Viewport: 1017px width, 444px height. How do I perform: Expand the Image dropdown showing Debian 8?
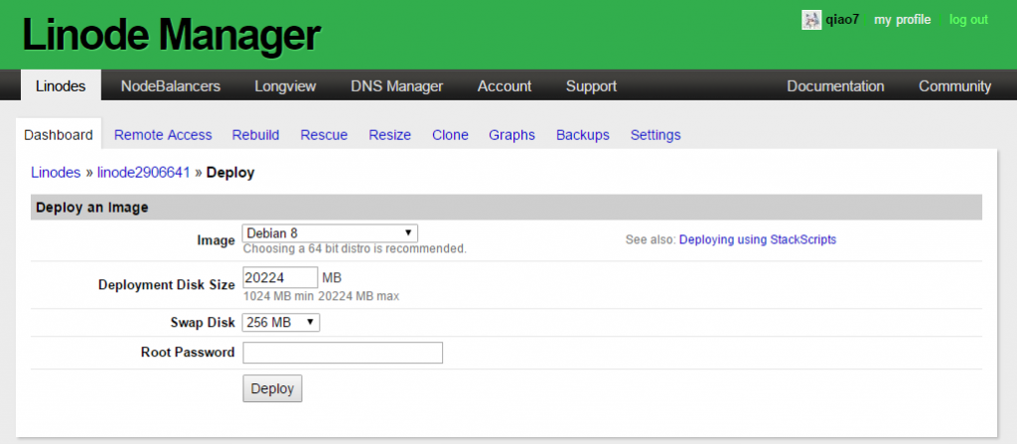pos(330,233)
